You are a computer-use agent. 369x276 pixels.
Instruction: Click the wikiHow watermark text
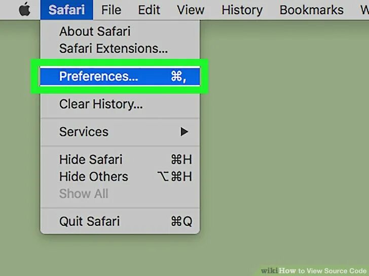pos(313,271)
